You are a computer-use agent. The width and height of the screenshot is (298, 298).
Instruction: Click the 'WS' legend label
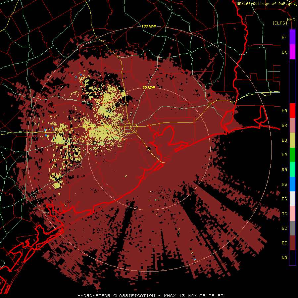tap(284, 184)
